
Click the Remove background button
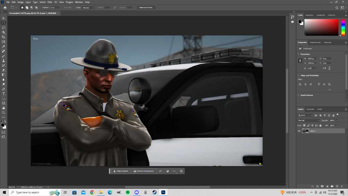pos(144,171)
